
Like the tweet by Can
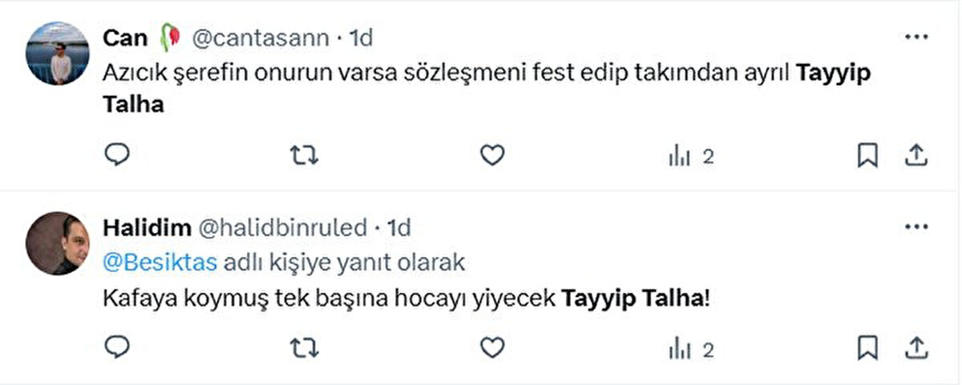491,155
